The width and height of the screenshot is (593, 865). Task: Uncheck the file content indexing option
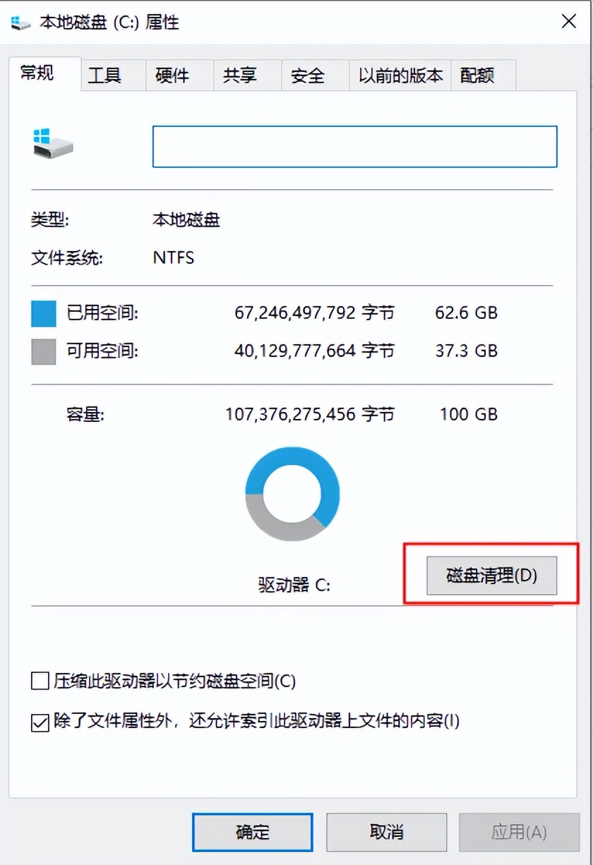pos(40,722)
